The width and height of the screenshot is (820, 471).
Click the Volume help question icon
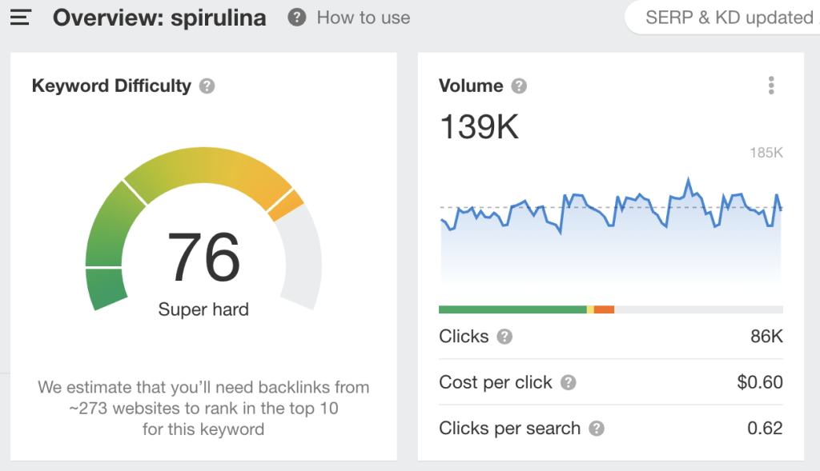519,86
